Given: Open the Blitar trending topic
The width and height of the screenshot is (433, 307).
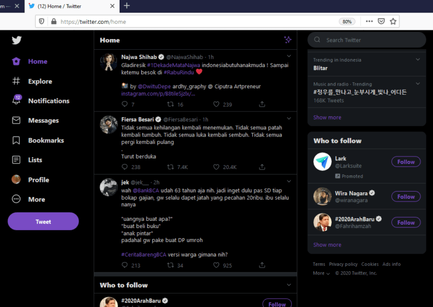Looking at the screenshot, I should pyautogui.click(x=320, y=68).
